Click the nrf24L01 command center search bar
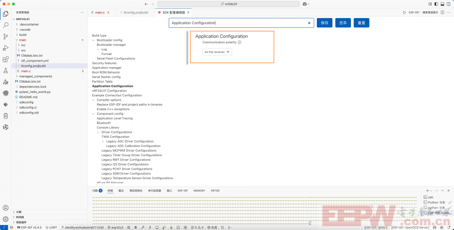Screen dimensions: 454x230 228,4
